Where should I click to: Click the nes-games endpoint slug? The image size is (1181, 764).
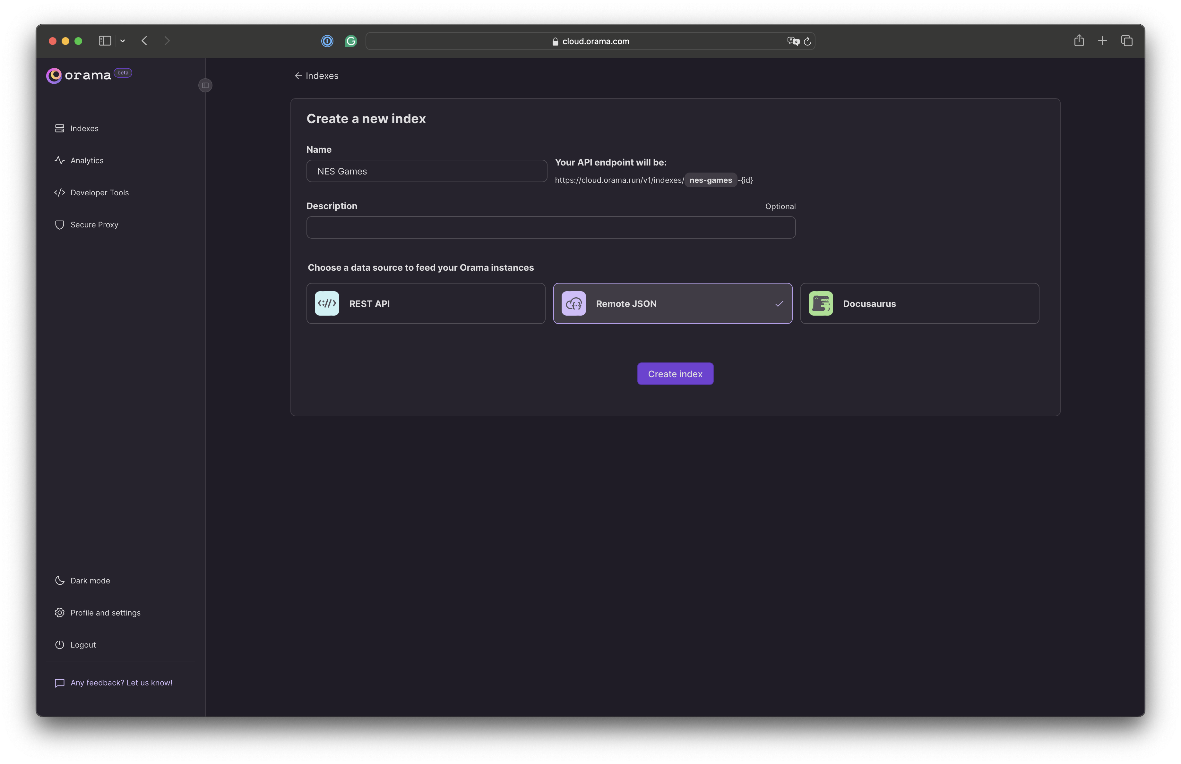[x=711, y=180]
